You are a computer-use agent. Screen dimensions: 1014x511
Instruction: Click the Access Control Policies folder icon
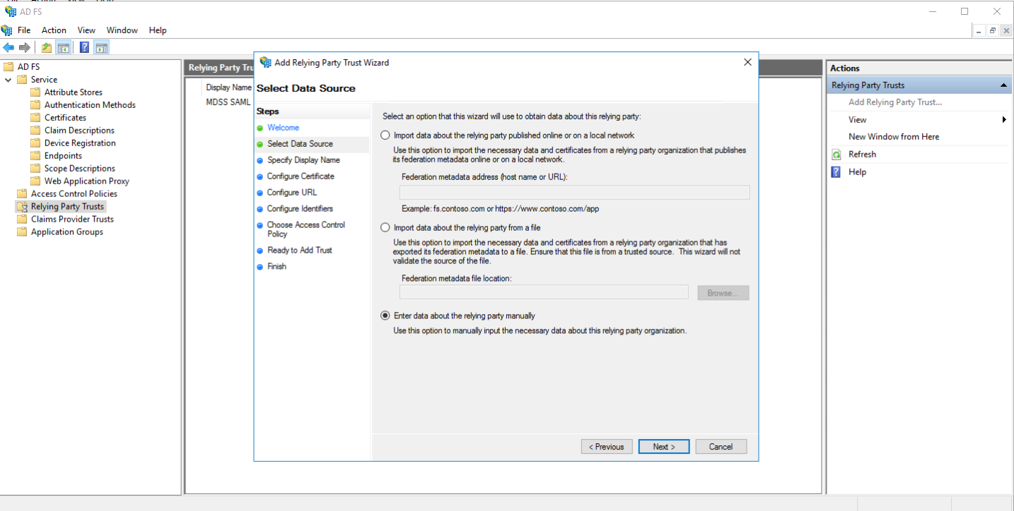click(x=22, y=194)
